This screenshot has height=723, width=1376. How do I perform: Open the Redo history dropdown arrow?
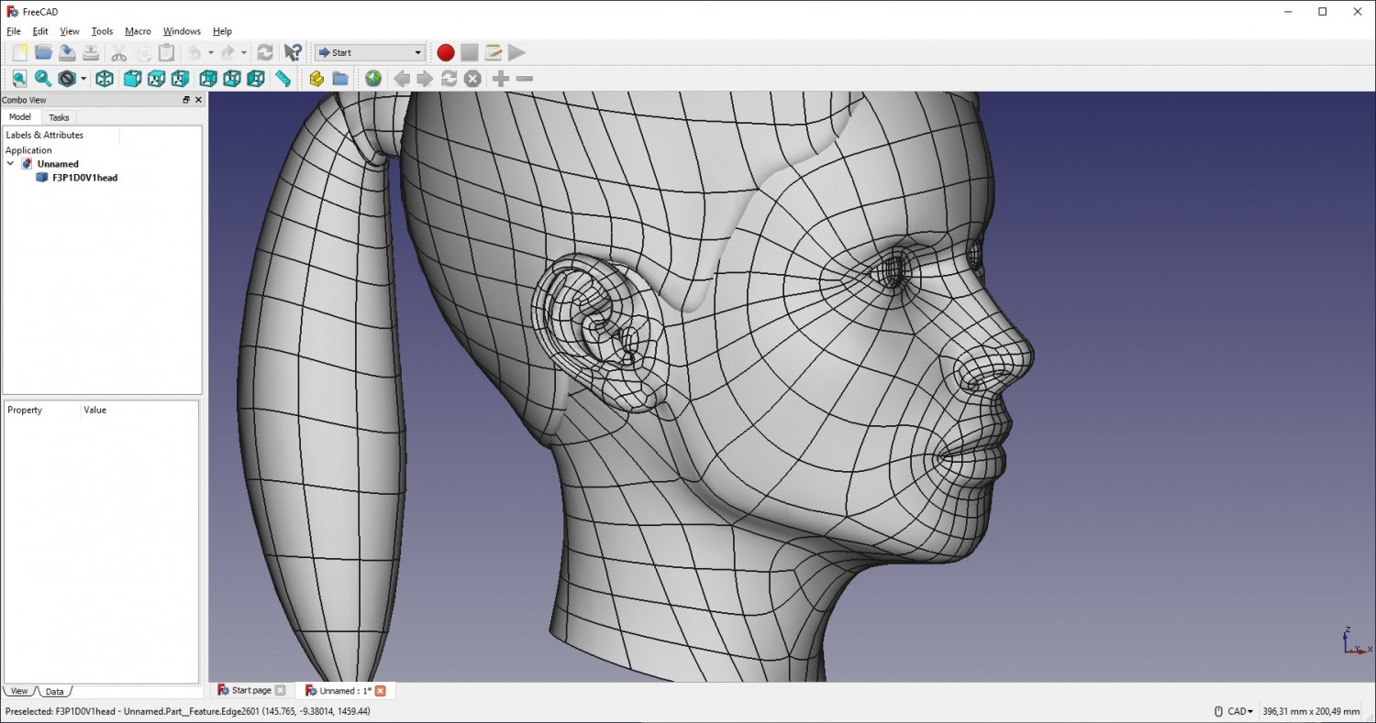[244, 53]
